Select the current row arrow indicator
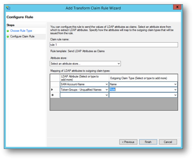 [52, 90]
